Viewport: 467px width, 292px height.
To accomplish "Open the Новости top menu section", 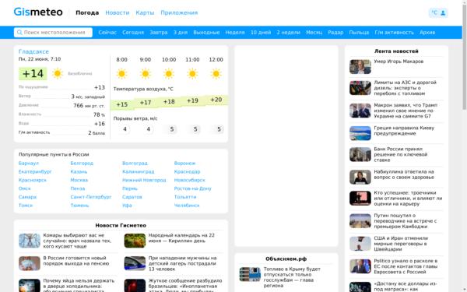I will (x=118, y=12).
